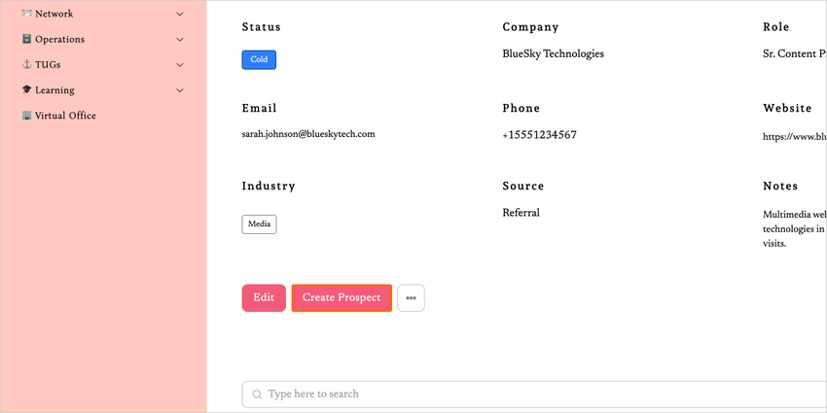
Task: Open the three-dots more actions button
Action: 411,298
